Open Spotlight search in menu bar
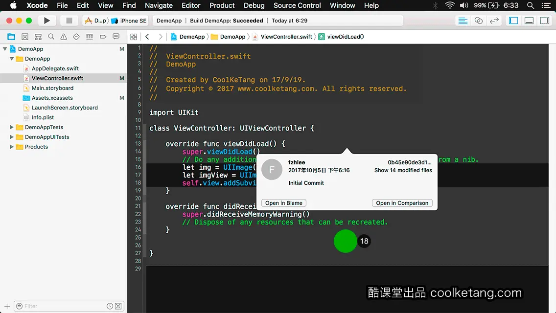This screenshot has height=313, width=556. pyautogui.click(x=531, y=5)
